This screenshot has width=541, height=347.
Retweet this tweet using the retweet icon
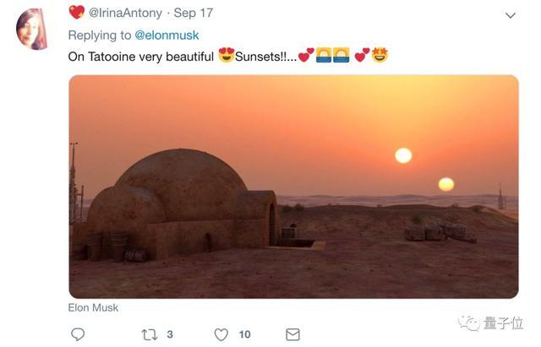pyautogui.click(x=149, y=334)
